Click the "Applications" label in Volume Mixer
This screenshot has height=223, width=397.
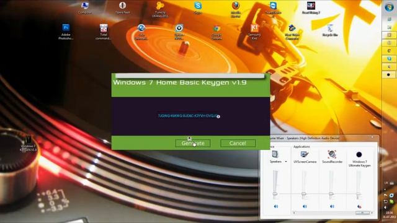(x=301, y=147)
